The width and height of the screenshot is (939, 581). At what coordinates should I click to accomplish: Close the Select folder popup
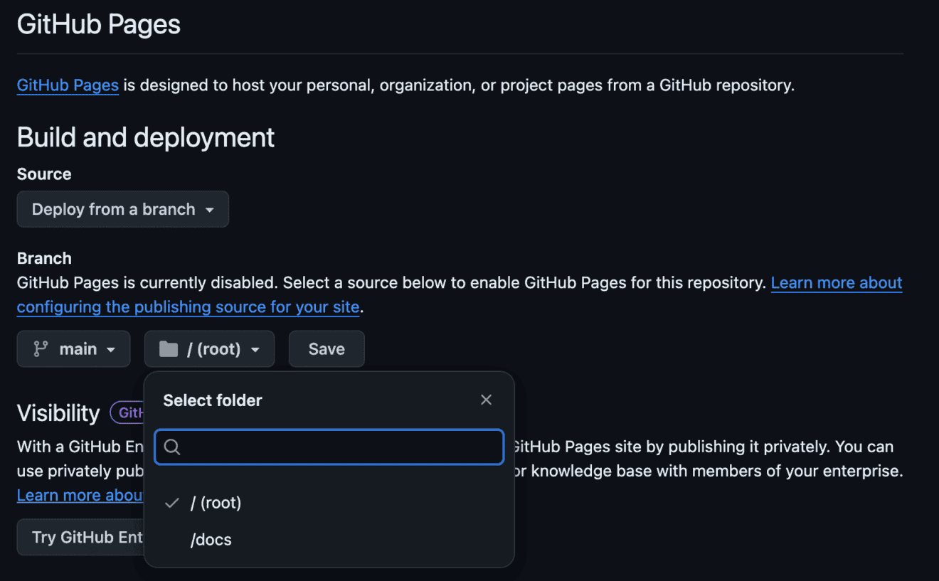point(486,400)
